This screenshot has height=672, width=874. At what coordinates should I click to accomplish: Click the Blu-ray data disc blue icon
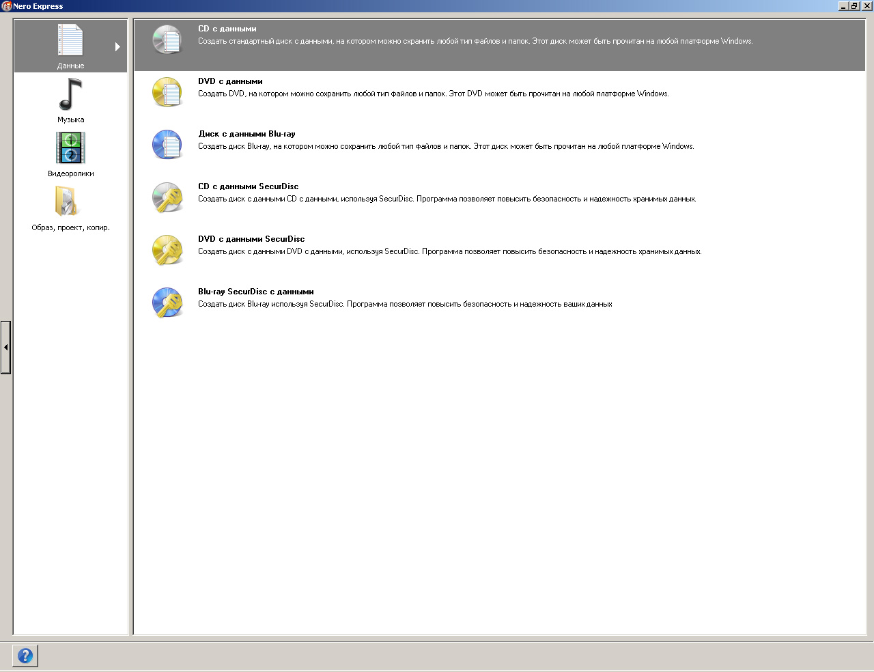click(x=167, y=145)
